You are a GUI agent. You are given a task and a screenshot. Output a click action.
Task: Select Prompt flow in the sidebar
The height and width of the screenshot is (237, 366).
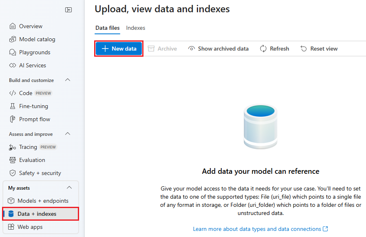[34, 119]
